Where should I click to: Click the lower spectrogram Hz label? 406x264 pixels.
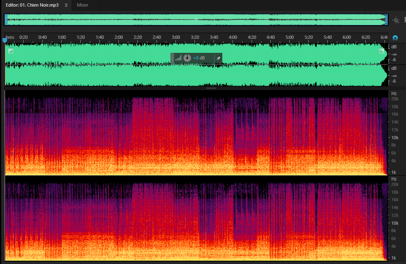(x=394, y=179)
